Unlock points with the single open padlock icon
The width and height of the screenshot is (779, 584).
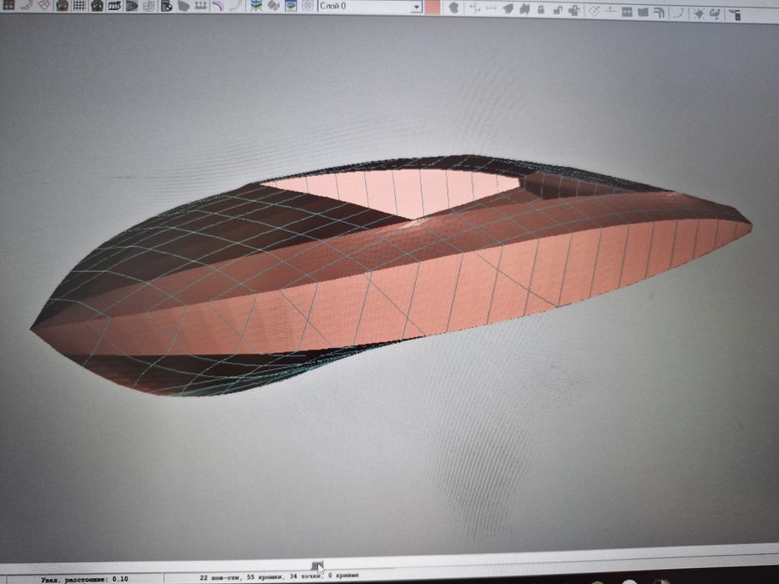(x=558, y=10)
